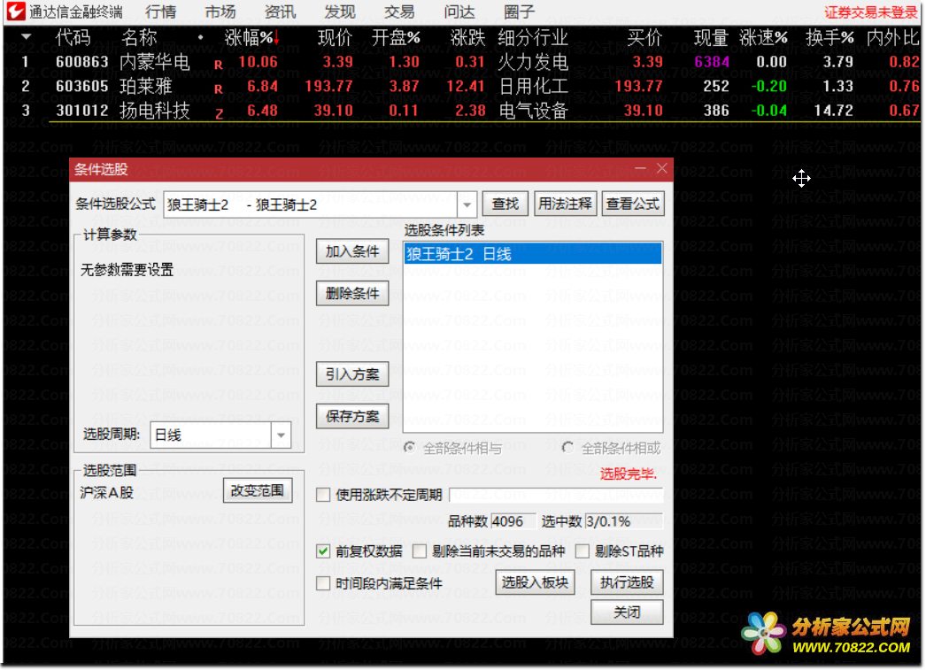Click the 代码 column header

click(73, 38)
